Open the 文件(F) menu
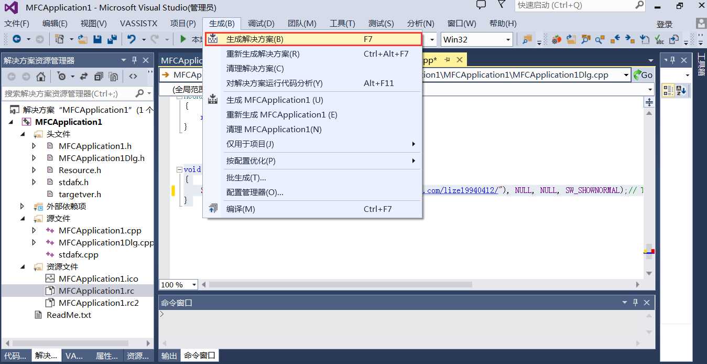Image resolution: width=707 pixels, height=364 pixels. pos(17,24)
